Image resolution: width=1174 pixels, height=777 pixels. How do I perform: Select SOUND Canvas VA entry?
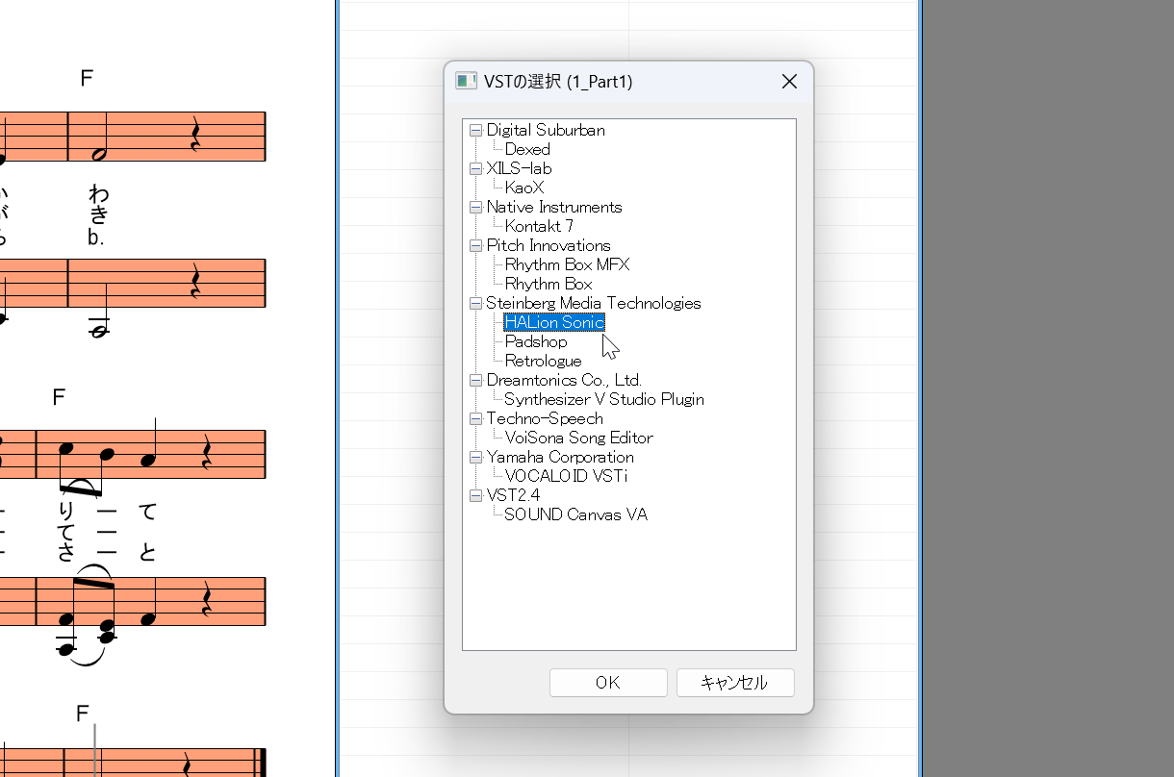point(575,514)
